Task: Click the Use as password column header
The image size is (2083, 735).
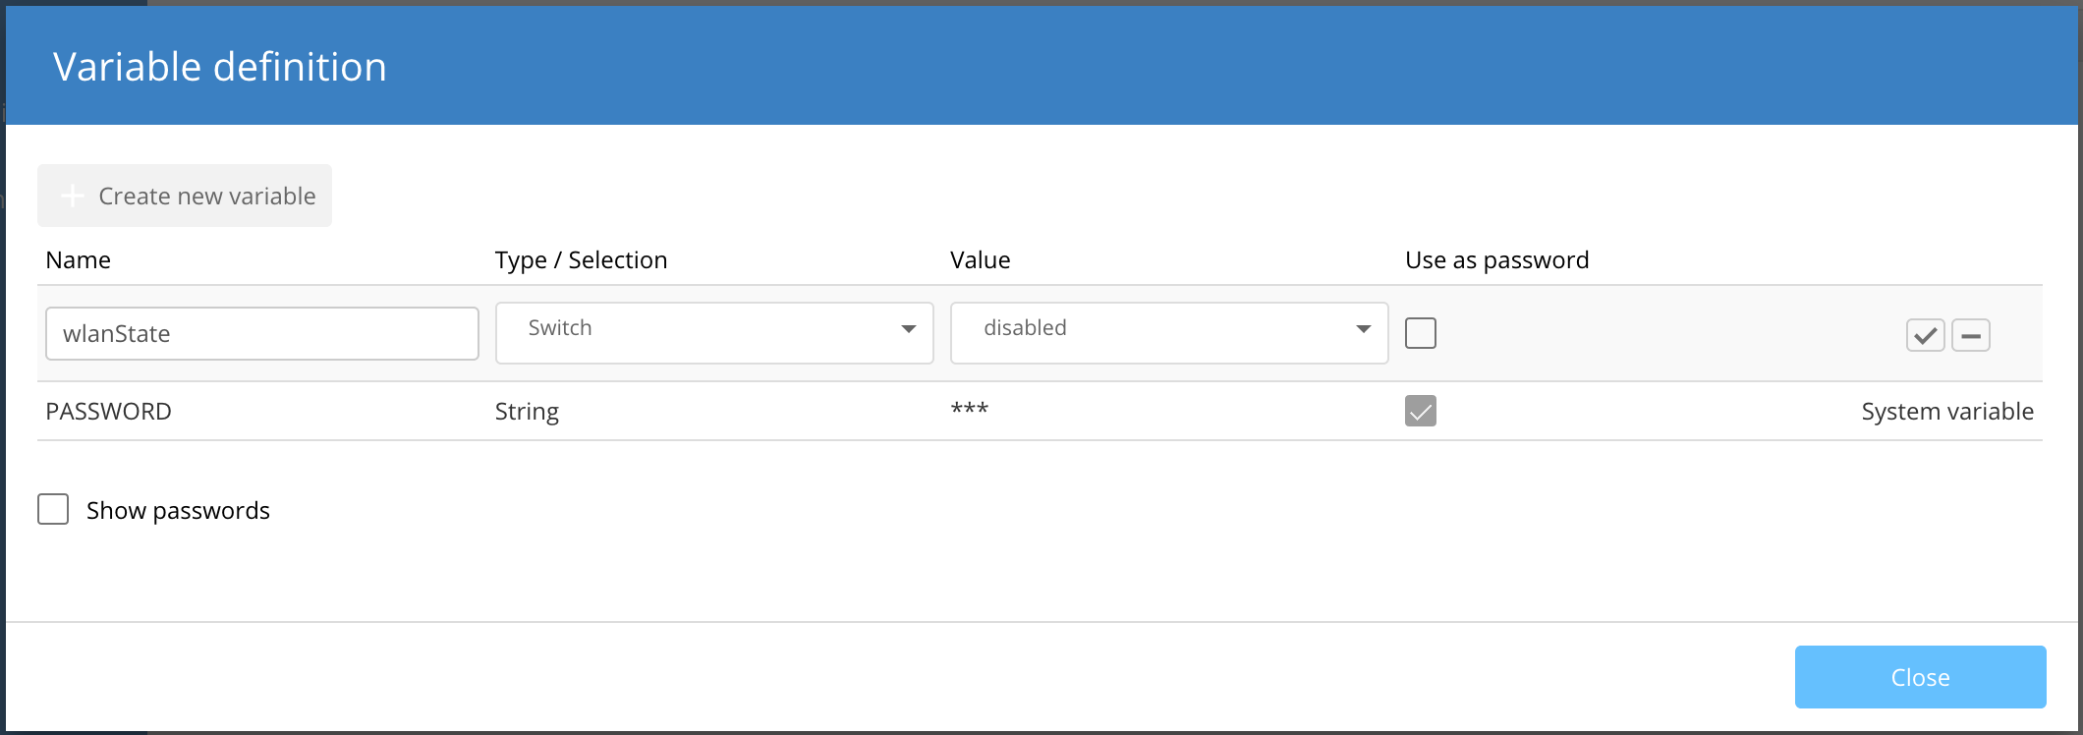Action: click(x=1496, y=260)
